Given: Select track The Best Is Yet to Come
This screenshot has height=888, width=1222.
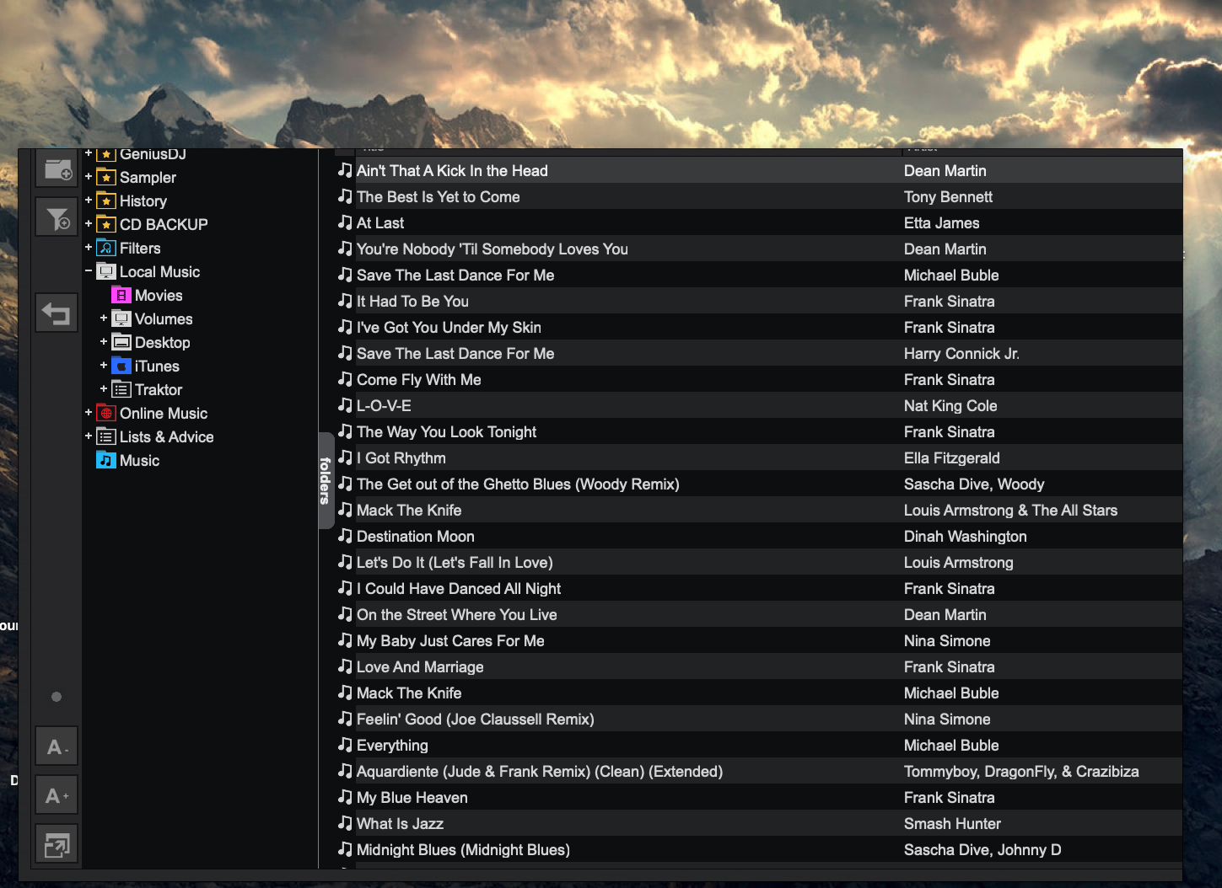Looking at the screenshot, I should (x=439, y=196).
